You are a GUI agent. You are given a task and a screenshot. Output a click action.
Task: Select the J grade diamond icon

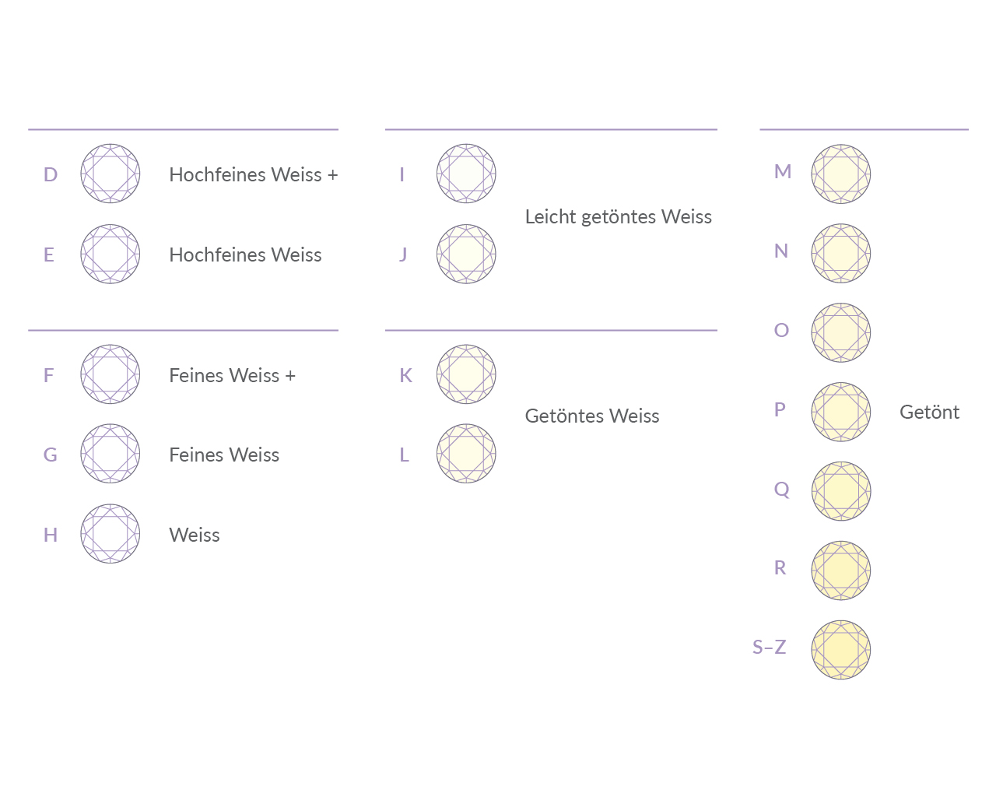point(466,254)
